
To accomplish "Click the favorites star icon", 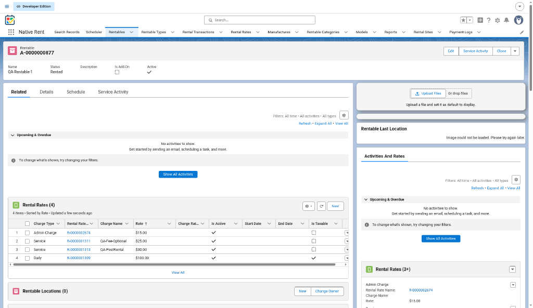I will tap(463, 20).
